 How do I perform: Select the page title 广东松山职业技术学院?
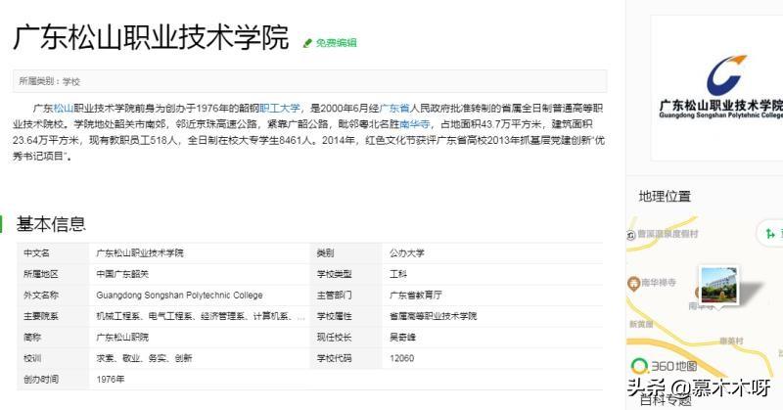pyautogui.click(x=151, y=37)
